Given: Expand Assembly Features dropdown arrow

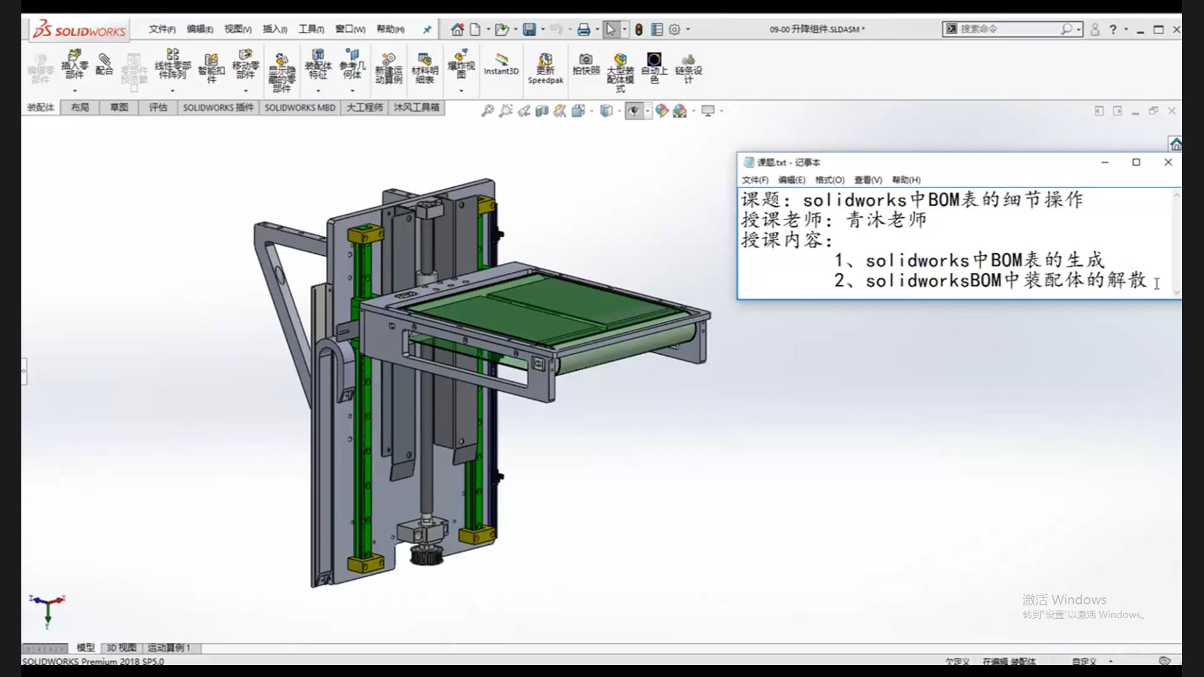Looking at the screenshot, I should tap(318, 91).
